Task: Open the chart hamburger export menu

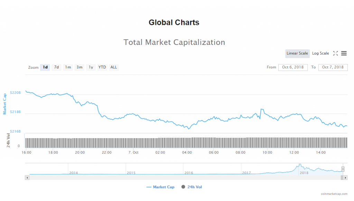Action: [x=344, y=54]
